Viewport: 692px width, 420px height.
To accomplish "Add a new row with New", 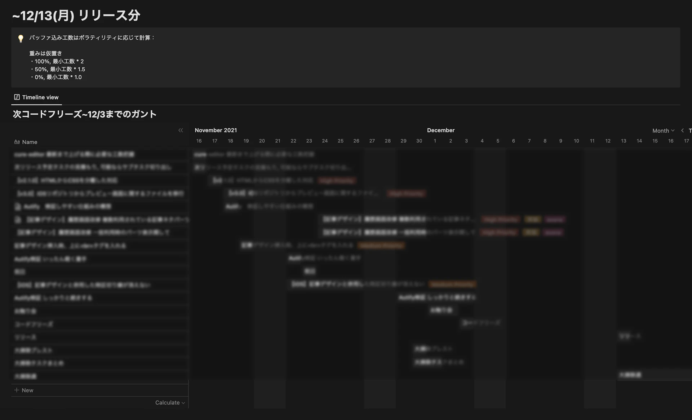I will (x=27, y=390).
